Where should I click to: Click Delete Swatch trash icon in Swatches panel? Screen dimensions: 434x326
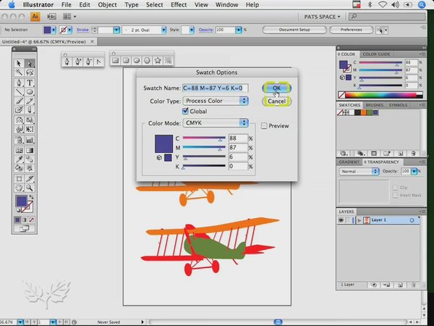(x=413, y=154)
